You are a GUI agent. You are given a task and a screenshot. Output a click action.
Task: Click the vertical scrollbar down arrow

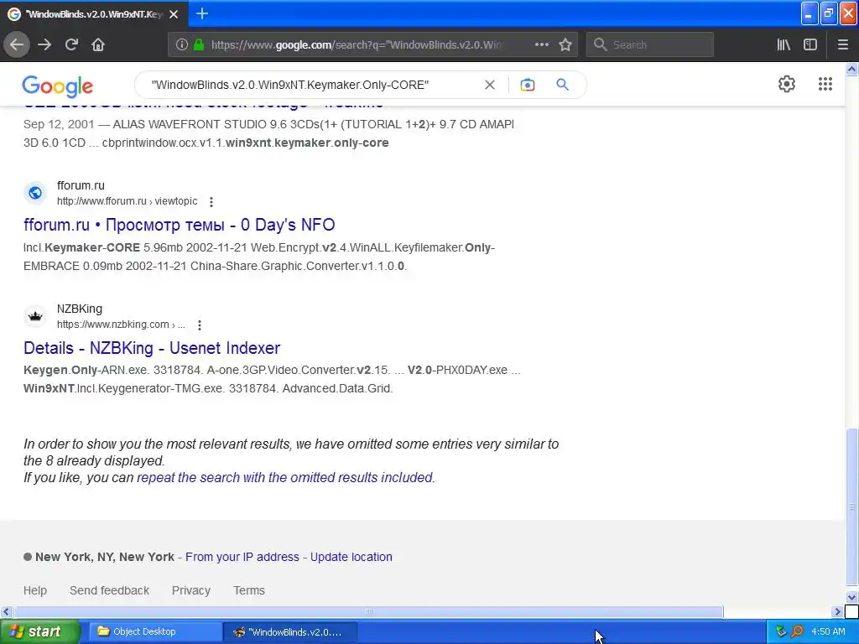click(852, 597)
